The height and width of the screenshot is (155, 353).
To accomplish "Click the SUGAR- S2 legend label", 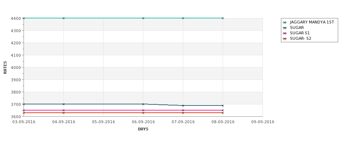I will pyautogui.click(x=301, y=38).
